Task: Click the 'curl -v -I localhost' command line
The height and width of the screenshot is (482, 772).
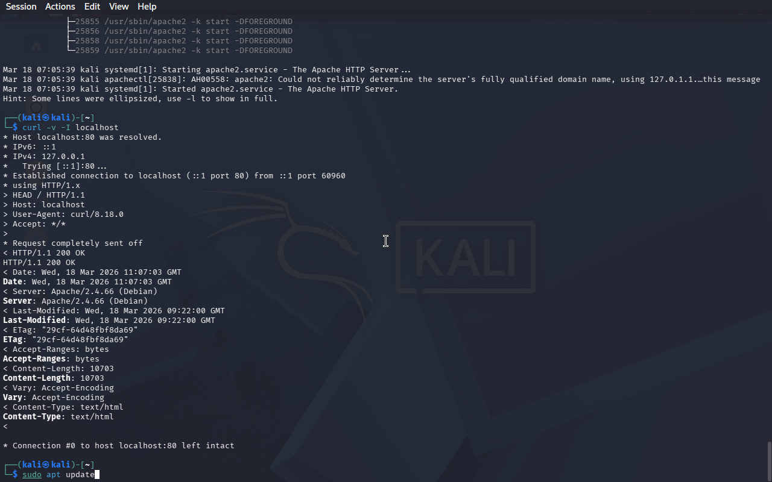Action: pos(71,128)
